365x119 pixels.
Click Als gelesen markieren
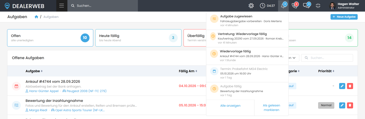point(271,108)
